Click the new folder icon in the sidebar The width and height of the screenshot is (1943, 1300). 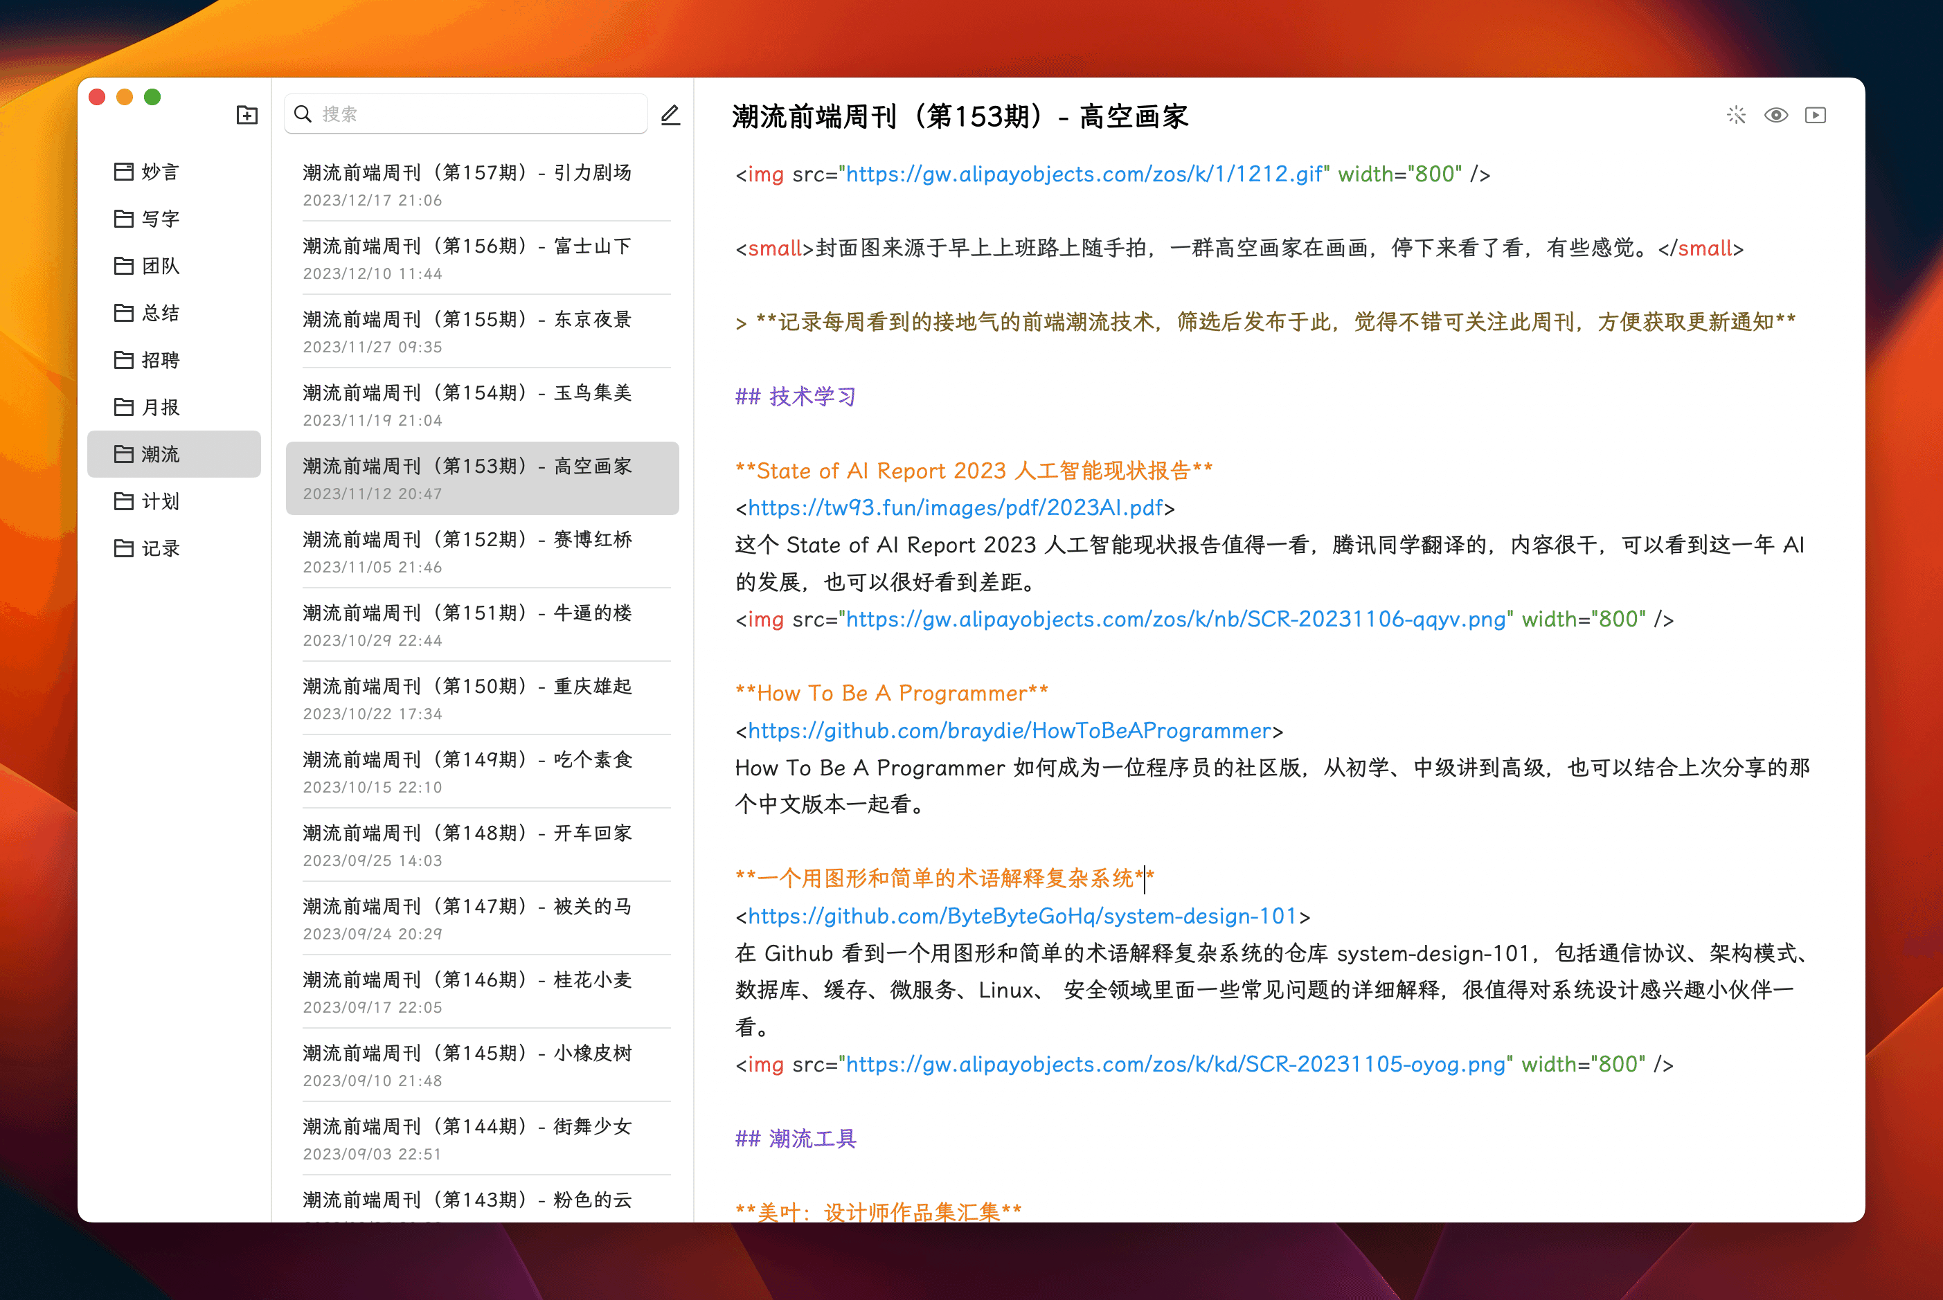tap(247, 114)
